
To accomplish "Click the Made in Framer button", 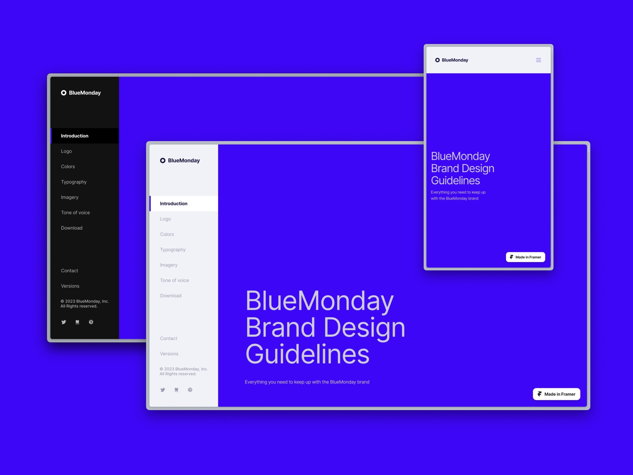I will pos(557,394).
